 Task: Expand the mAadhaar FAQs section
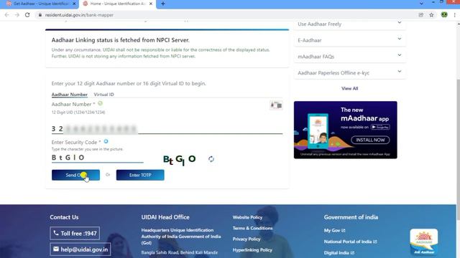pyautogui.click(x=350, y=57)
